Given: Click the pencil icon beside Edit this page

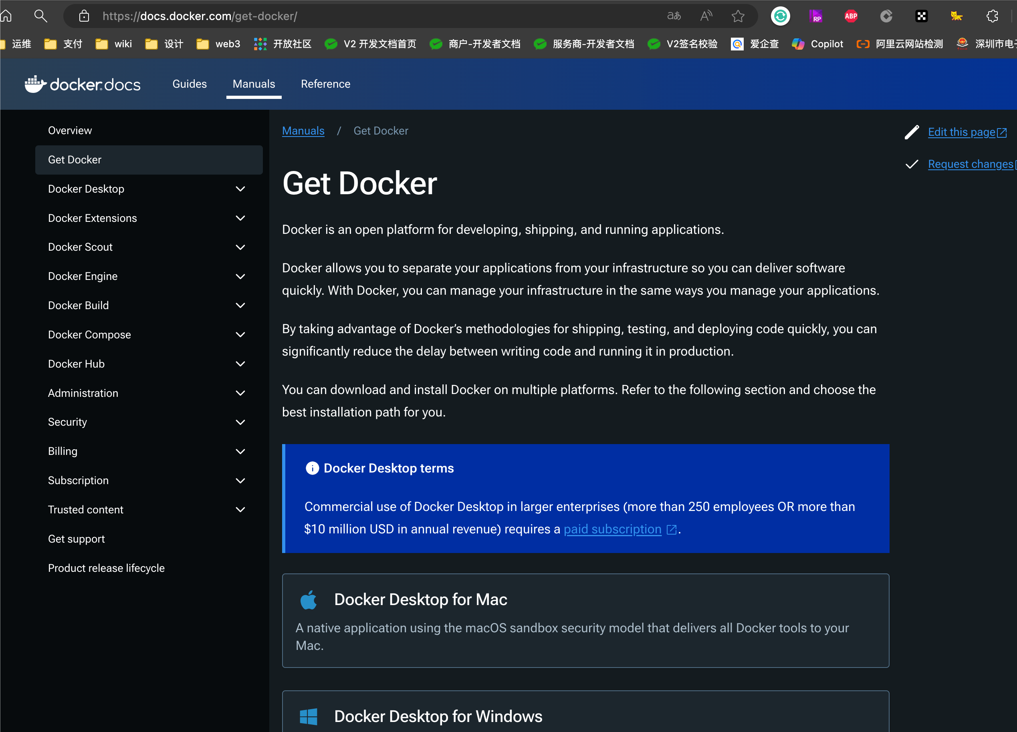Looking at the screenshot, I should click(x=912, y=132).
